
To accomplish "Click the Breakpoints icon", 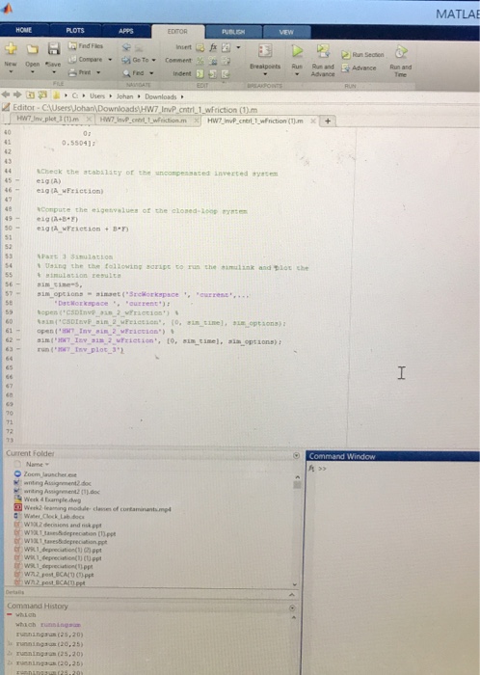I will tap(265, 51).
